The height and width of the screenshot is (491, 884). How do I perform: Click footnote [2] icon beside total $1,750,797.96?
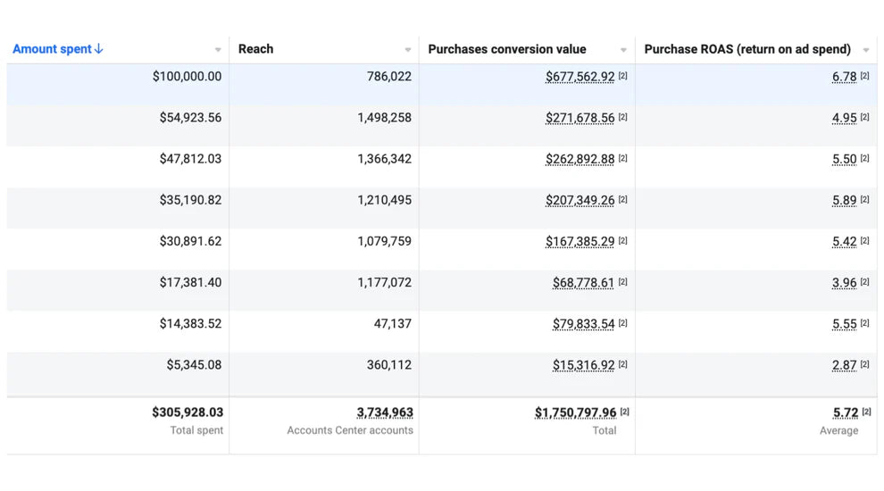[x=625, y=412]
